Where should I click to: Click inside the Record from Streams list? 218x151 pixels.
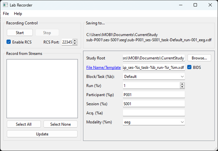coord(42,88)
